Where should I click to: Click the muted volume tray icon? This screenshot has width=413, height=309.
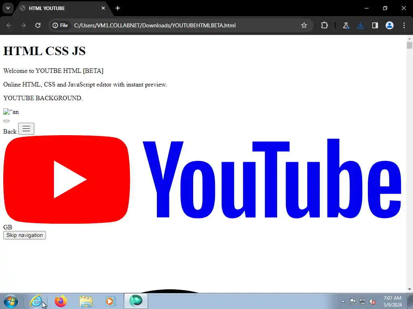pos(372,301)
